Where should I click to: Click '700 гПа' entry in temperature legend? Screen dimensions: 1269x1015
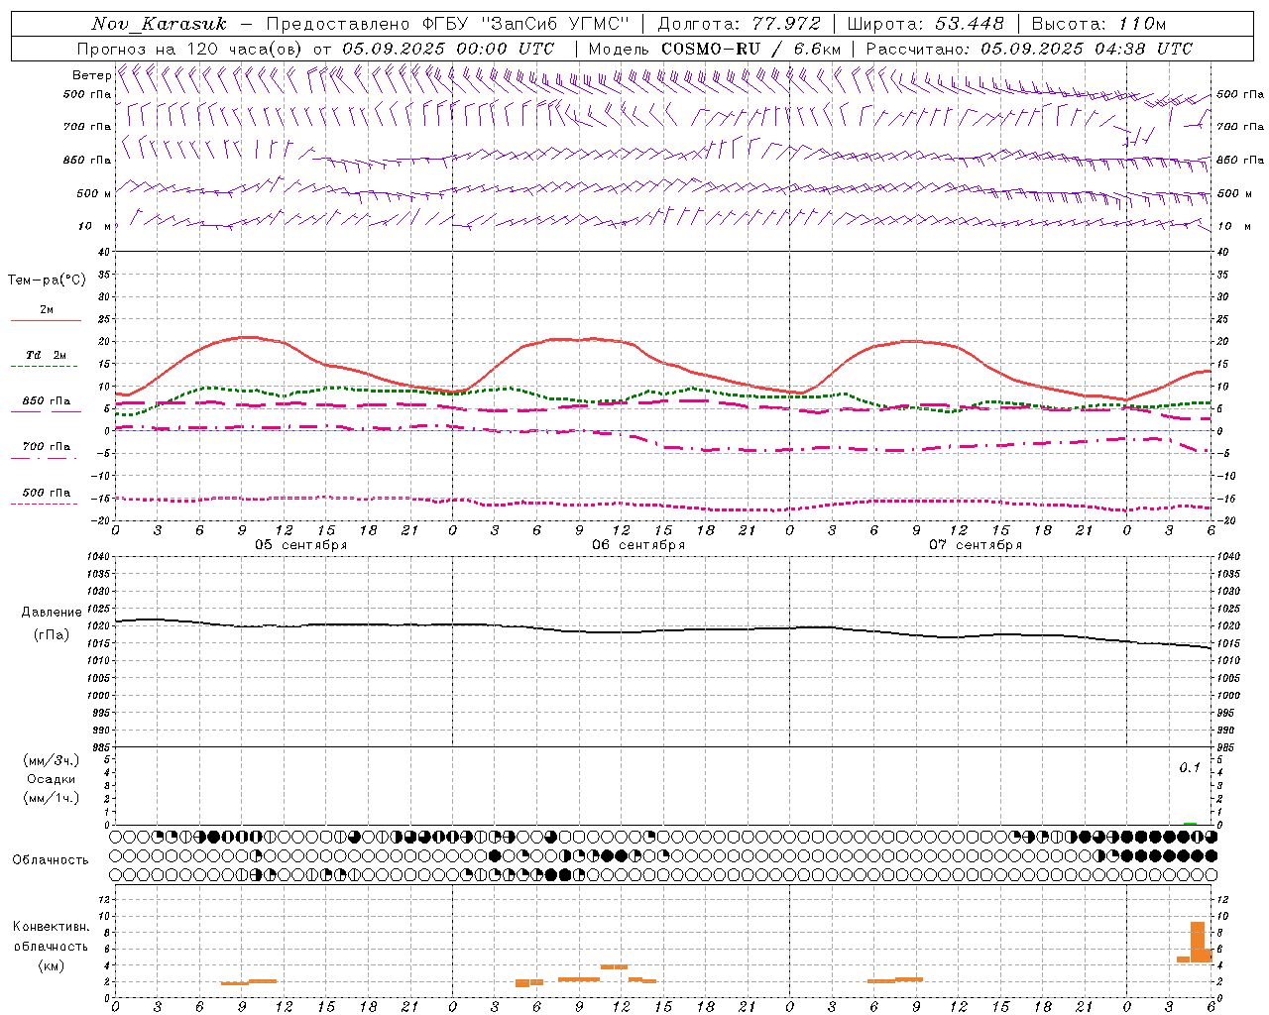[x=47, y=446]
